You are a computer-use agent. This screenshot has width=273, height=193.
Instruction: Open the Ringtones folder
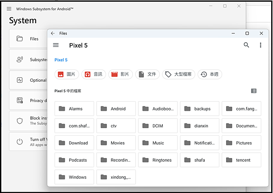(158, 160)
